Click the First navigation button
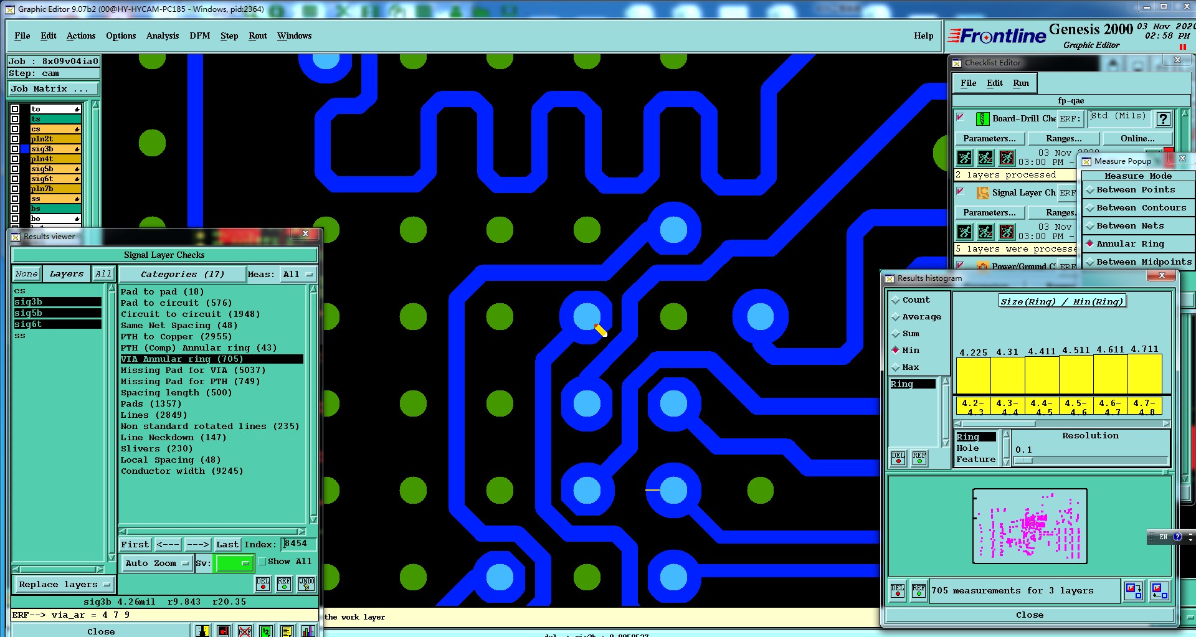Screen dimensions: 1196x637 click(135, 544)
